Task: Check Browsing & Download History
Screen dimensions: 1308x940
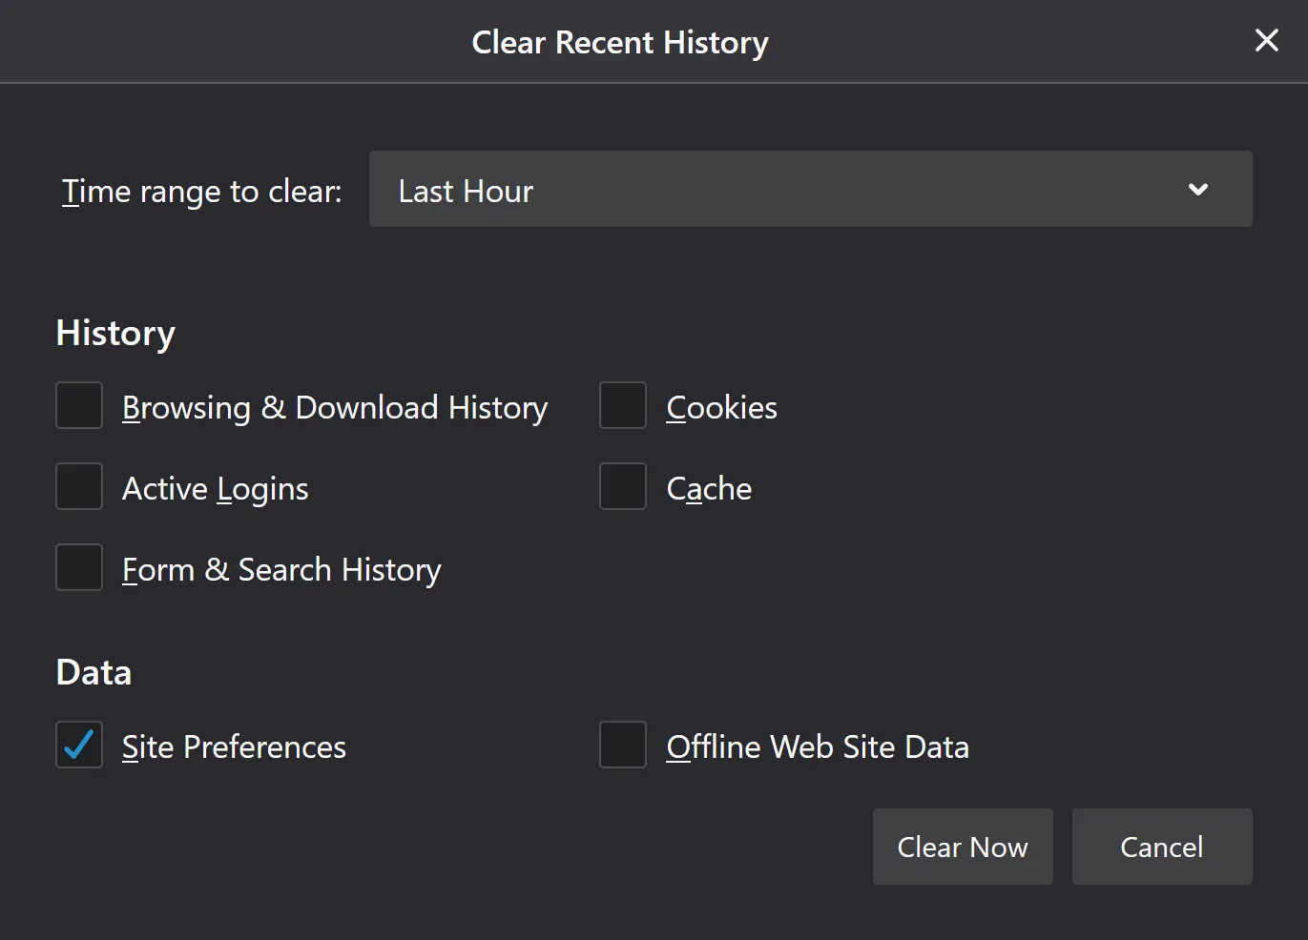Action: coord(78,405)
